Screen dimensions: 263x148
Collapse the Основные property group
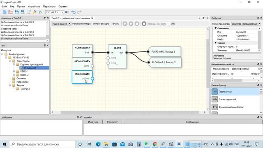coord(216,28)
